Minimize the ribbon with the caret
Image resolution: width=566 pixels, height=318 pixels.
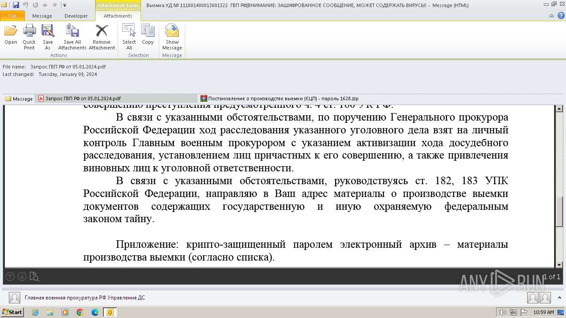click(x=551, y=16)
